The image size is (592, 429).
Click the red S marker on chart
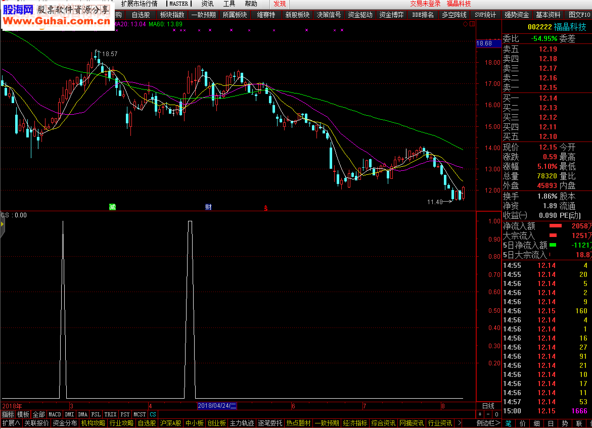(x=265, y=207)
